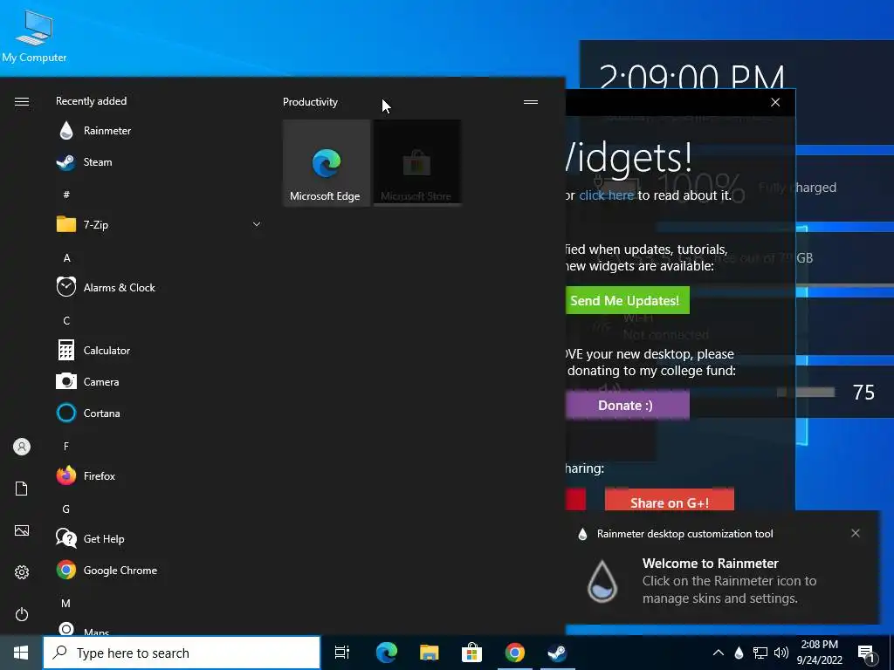Jump to the '#' letter section header
Image resolution: width=894 pixels, height=670 pixels.
coord(66,195)
